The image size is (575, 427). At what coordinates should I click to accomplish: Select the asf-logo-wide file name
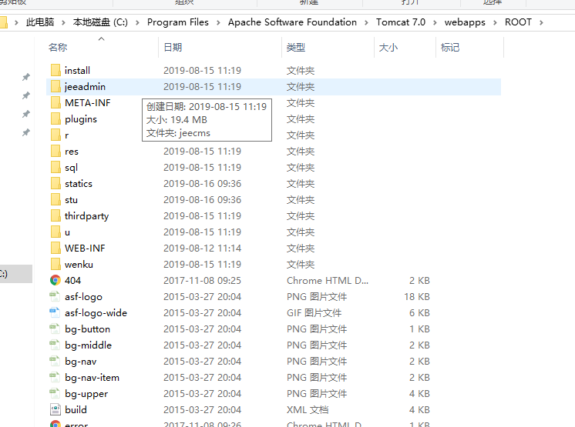(96, 313)
